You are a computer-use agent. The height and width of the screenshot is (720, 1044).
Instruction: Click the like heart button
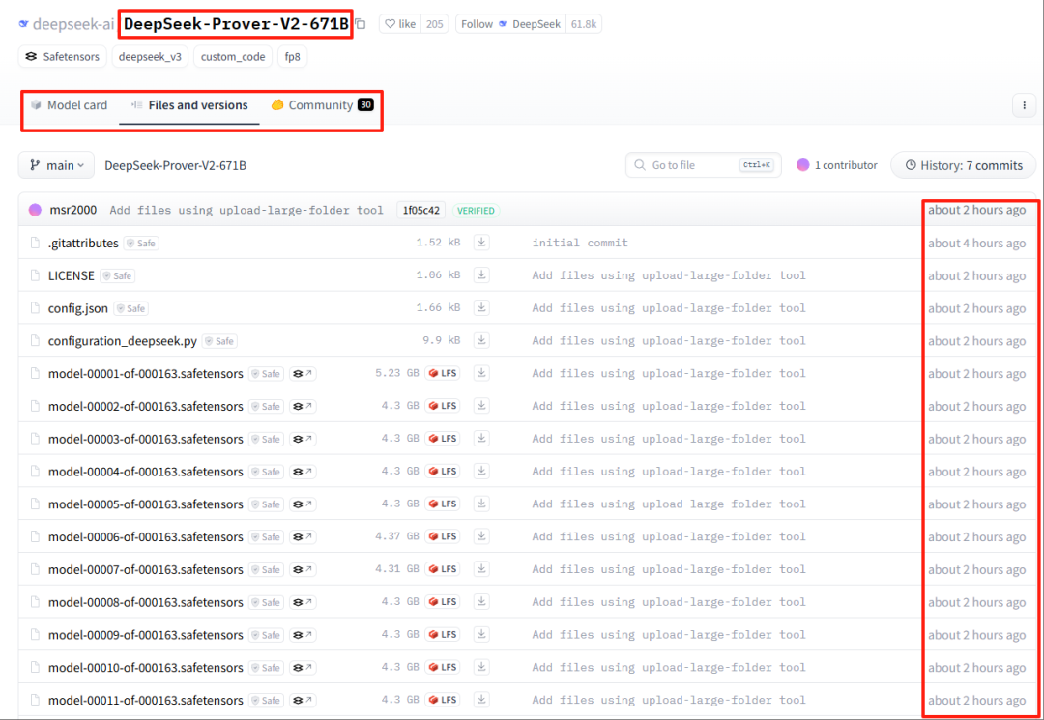[400, 24]
